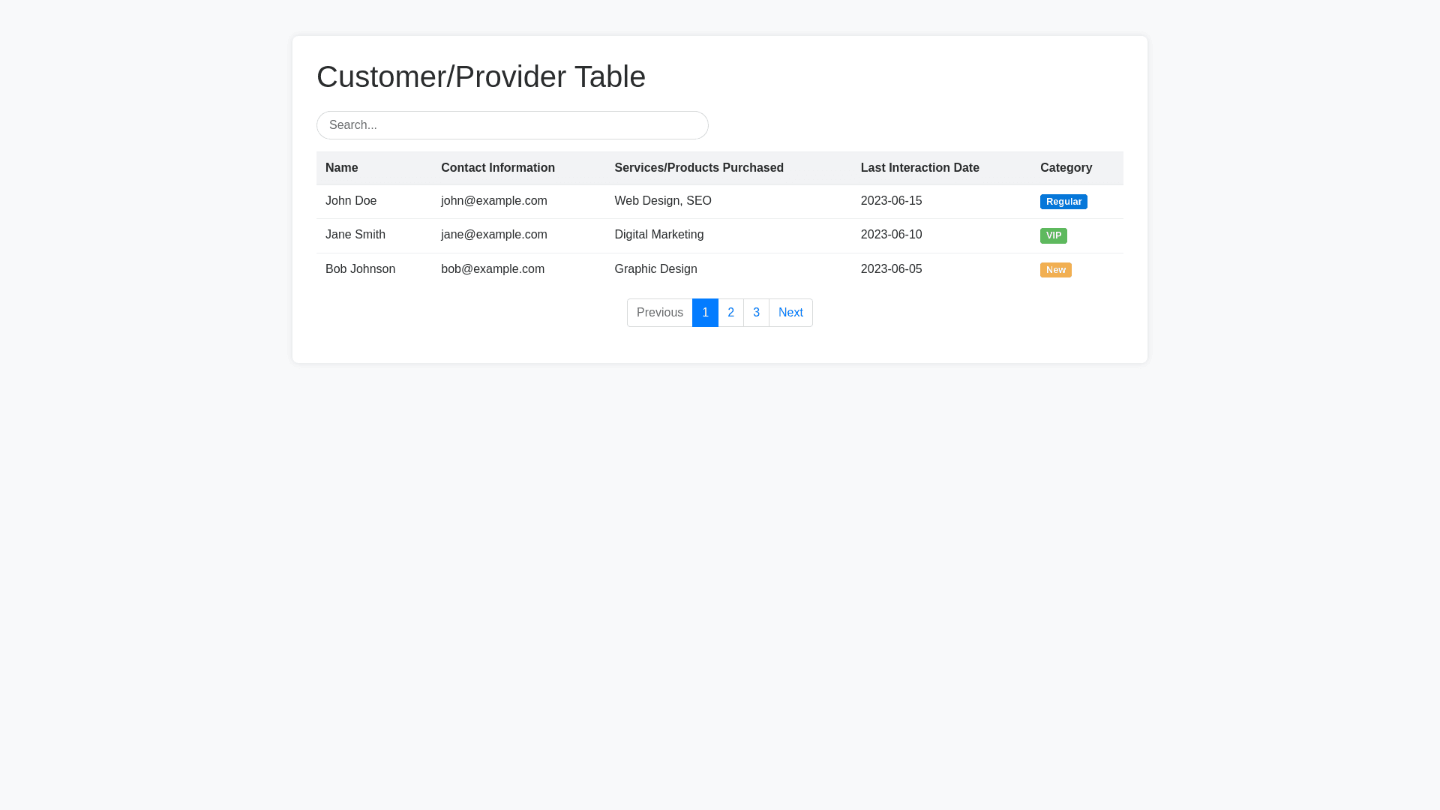
Task: Click the Next pagination button
Action: click(790, 313)
